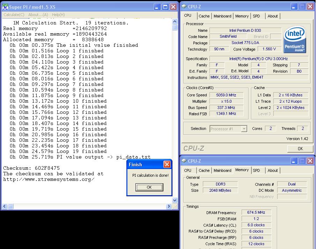Click the L1 Data value 2 x 16 KBytes
The width and height of the screenshot is (317, 249).
(x=290, y=95)
